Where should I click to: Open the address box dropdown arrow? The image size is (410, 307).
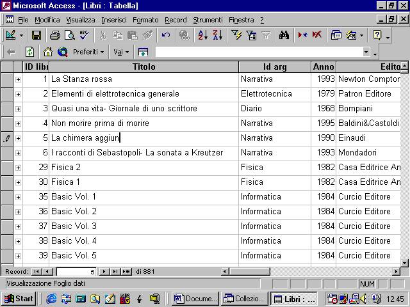tap(366, 52)
